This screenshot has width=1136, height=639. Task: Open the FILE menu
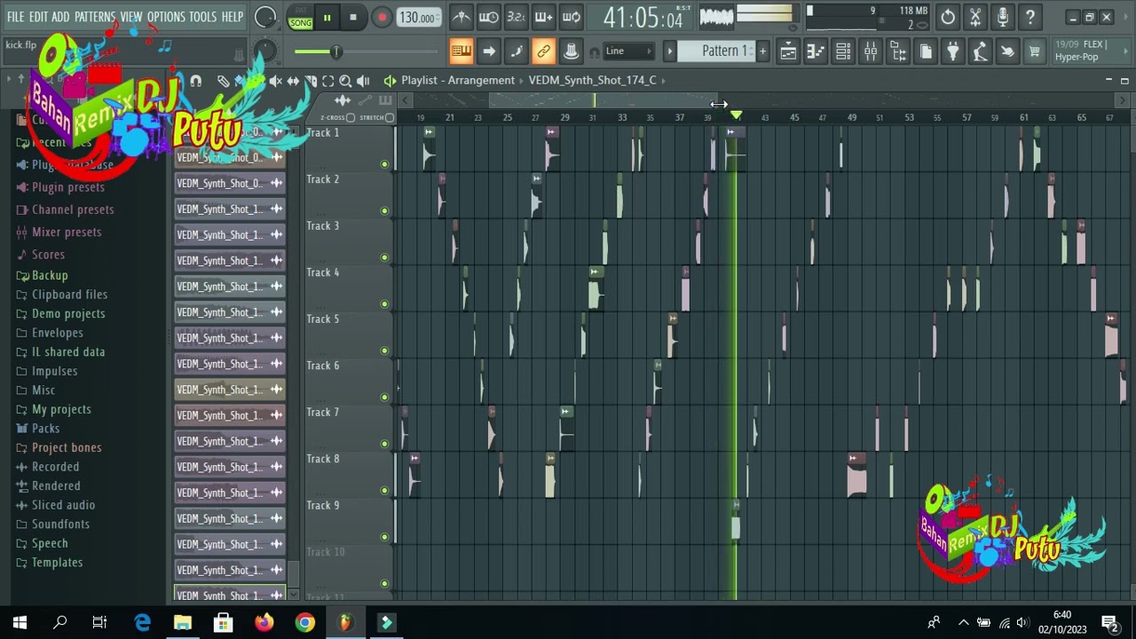[x=16, y=17]
